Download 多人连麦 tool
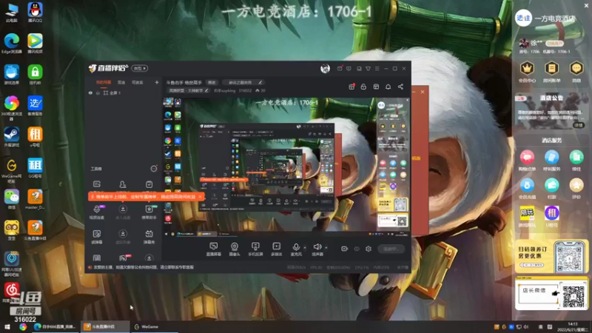 tap(123, 212)
